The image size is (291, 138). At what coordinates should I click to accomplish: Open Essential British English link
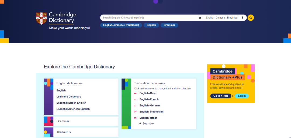(71, 103)
